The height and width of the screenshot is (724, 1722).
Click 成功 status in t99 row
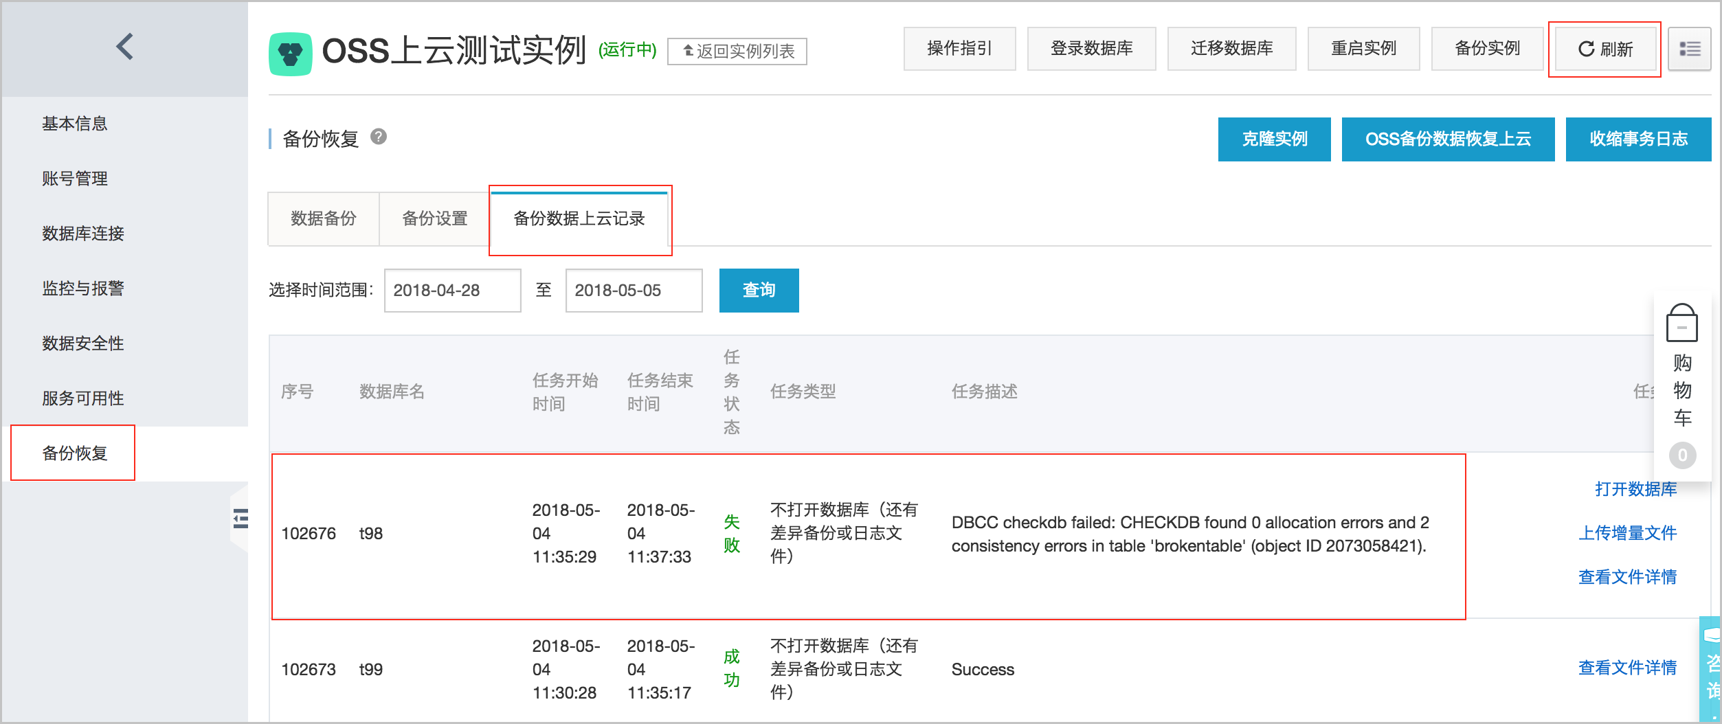pos(732,668)
